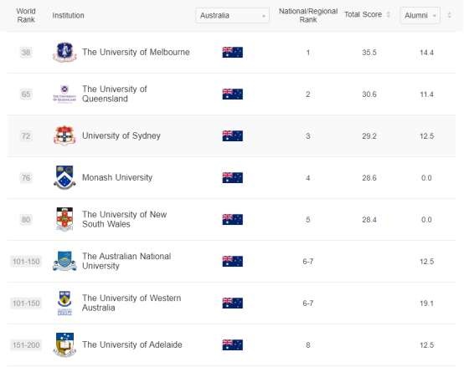
Task: Open the Alumni indicator dropdown
Action: coord(420,15)
